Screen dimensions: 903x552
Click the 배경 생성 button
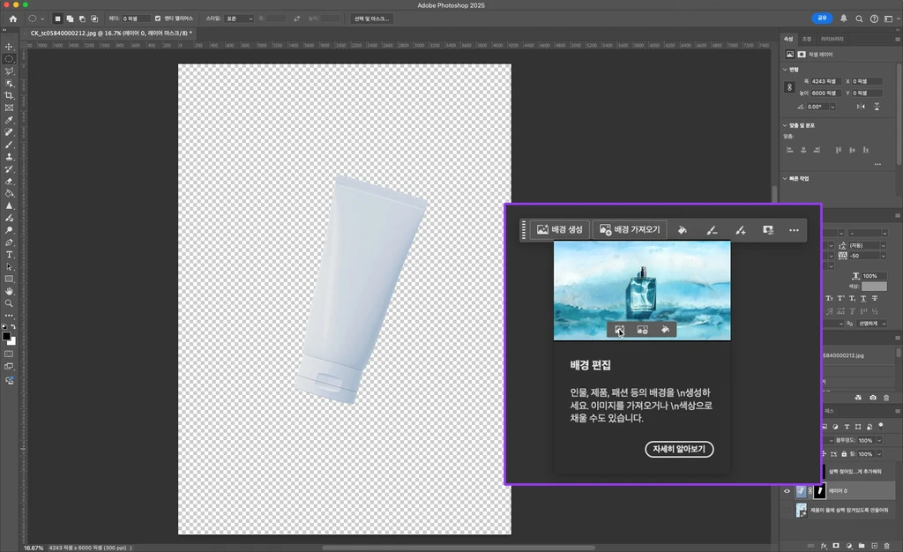559,230
